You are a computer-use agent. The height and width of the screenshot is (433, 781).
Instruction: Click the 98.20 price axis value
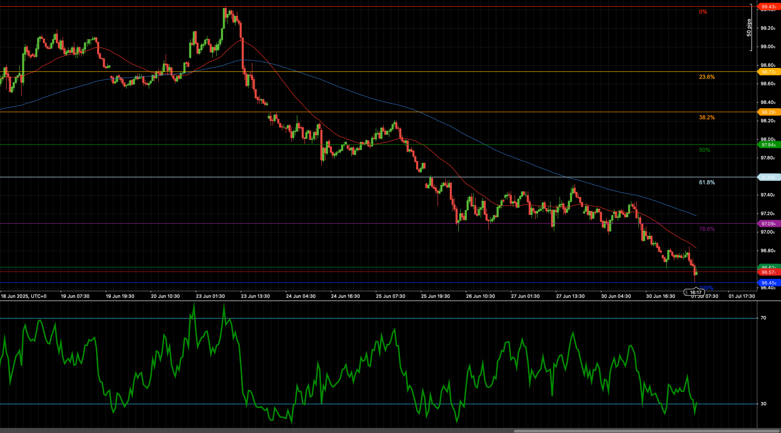[x=768, y=121]
